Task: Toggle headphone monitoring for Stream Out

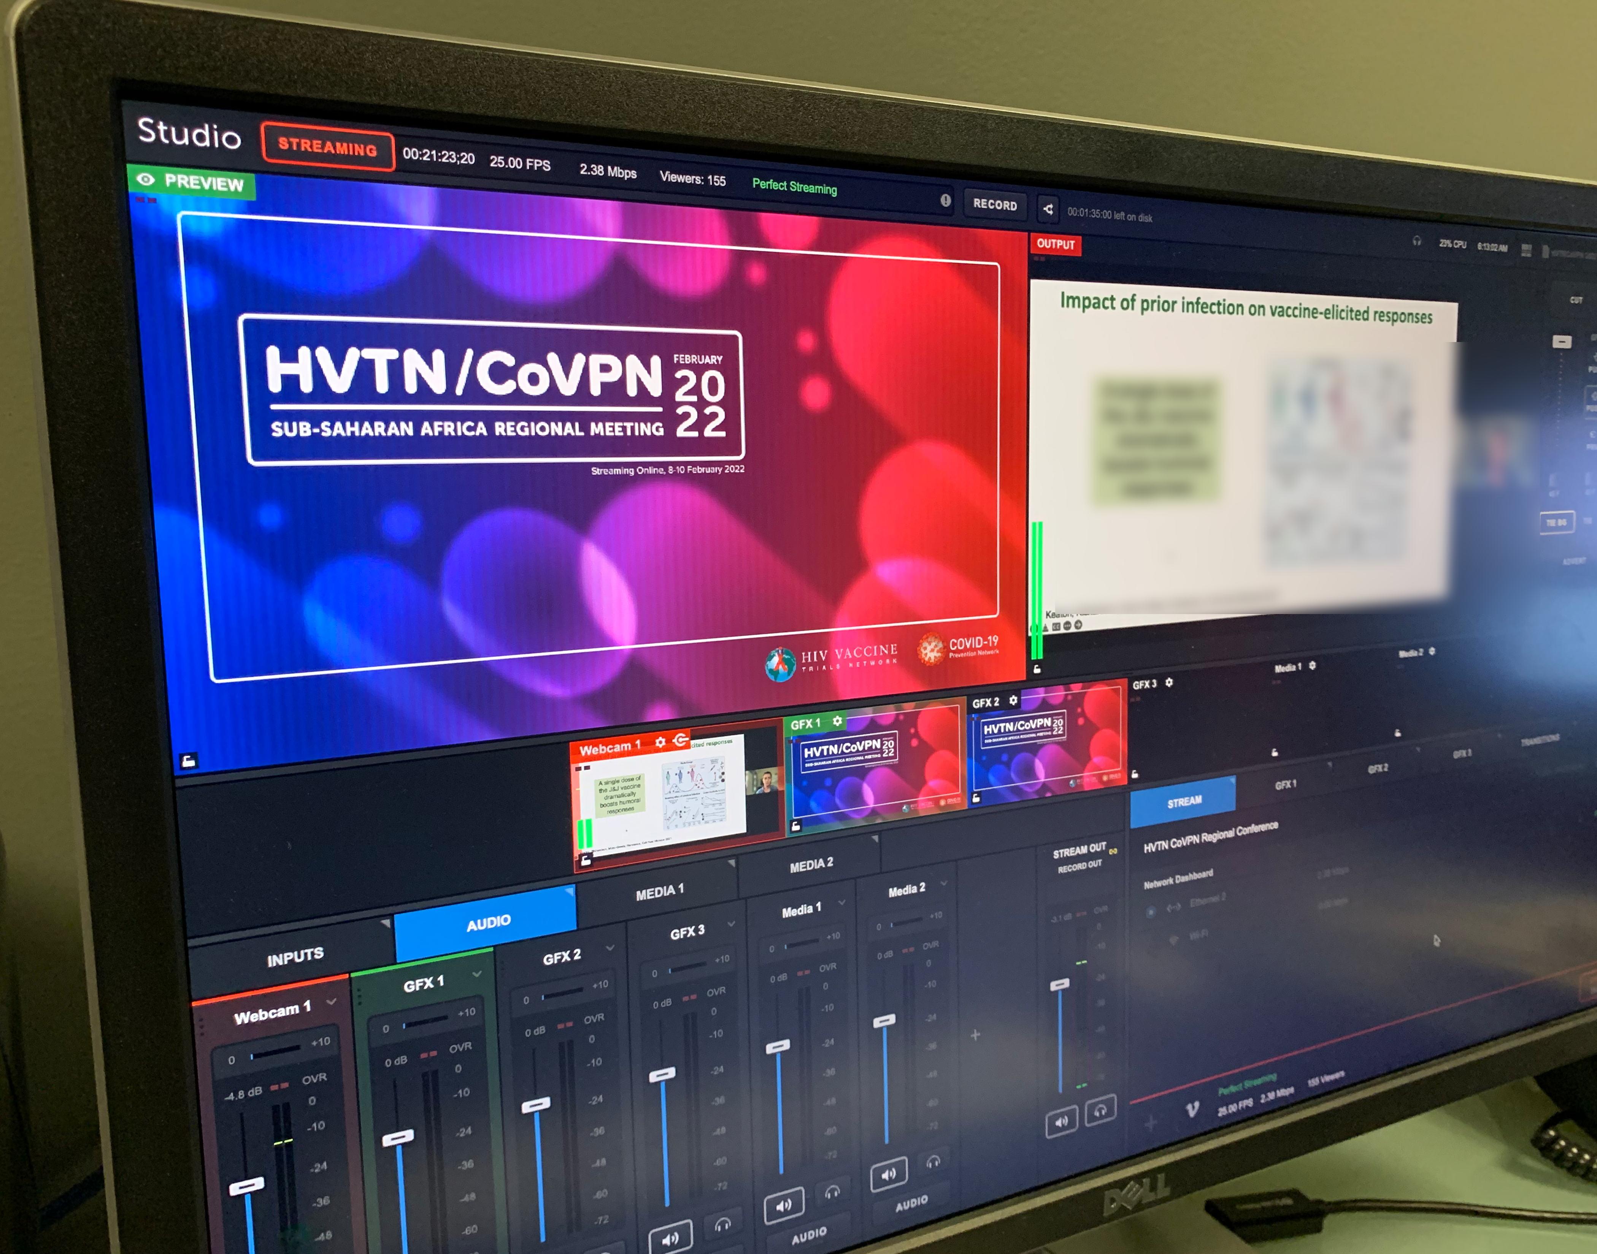Action: click(1100, 1110)
